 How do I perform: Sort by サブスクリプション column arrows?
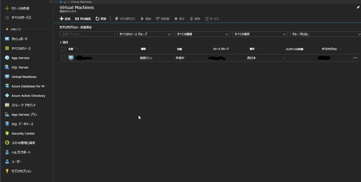coord(341,49)
